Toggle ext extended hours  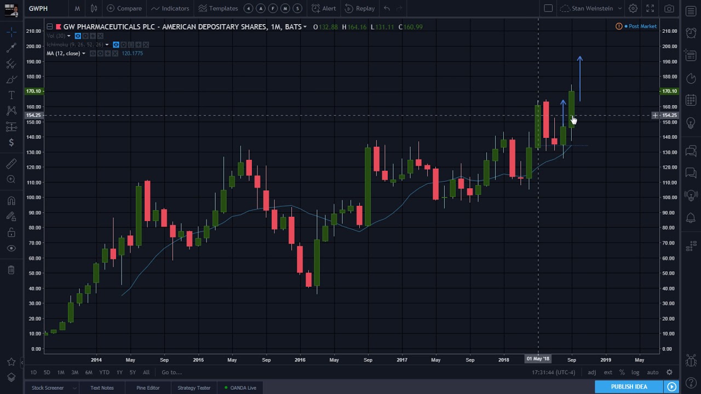coord(608,373)
